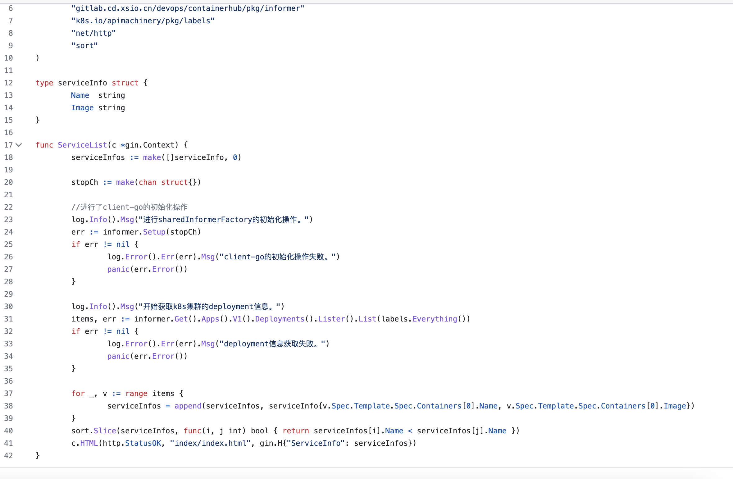This screenshot has width=733, height=479.
Task: Click the "index/index.html" string
Action: coord(210,443)
